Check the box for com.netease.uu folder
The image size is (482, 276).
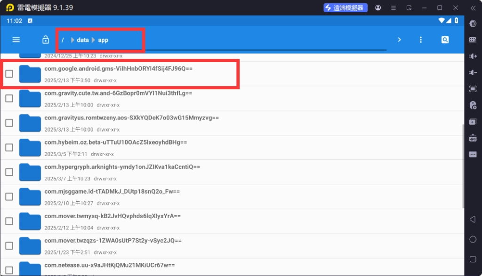(x=9, y=270)
